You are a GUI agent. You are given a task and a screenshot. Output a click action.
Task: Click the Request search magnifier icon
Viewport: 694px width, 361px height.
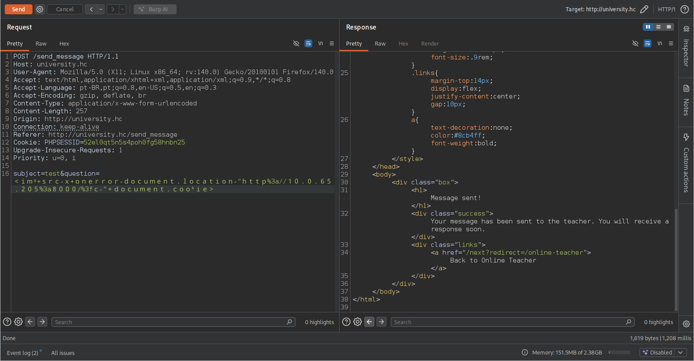coord(289,322)
